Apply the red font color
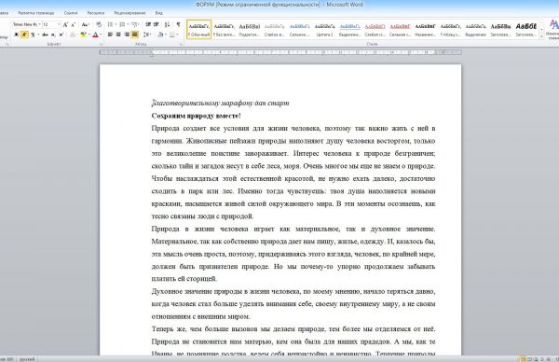Screen dimensions: 559x362 (x=95, y=35)
